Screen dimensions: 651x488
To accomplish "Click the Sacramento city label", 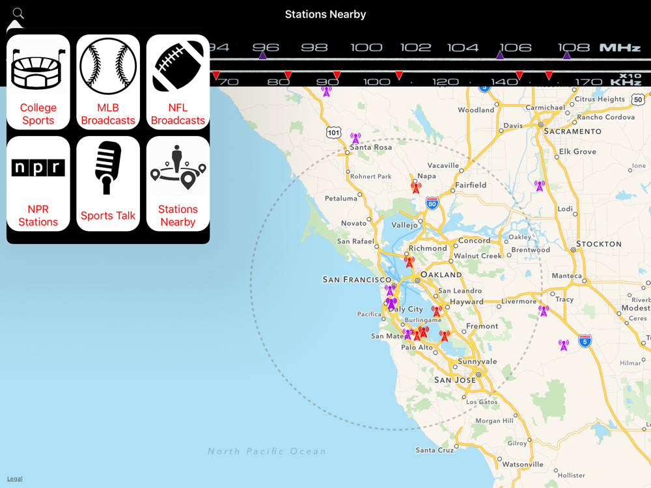I will (572, 131).
